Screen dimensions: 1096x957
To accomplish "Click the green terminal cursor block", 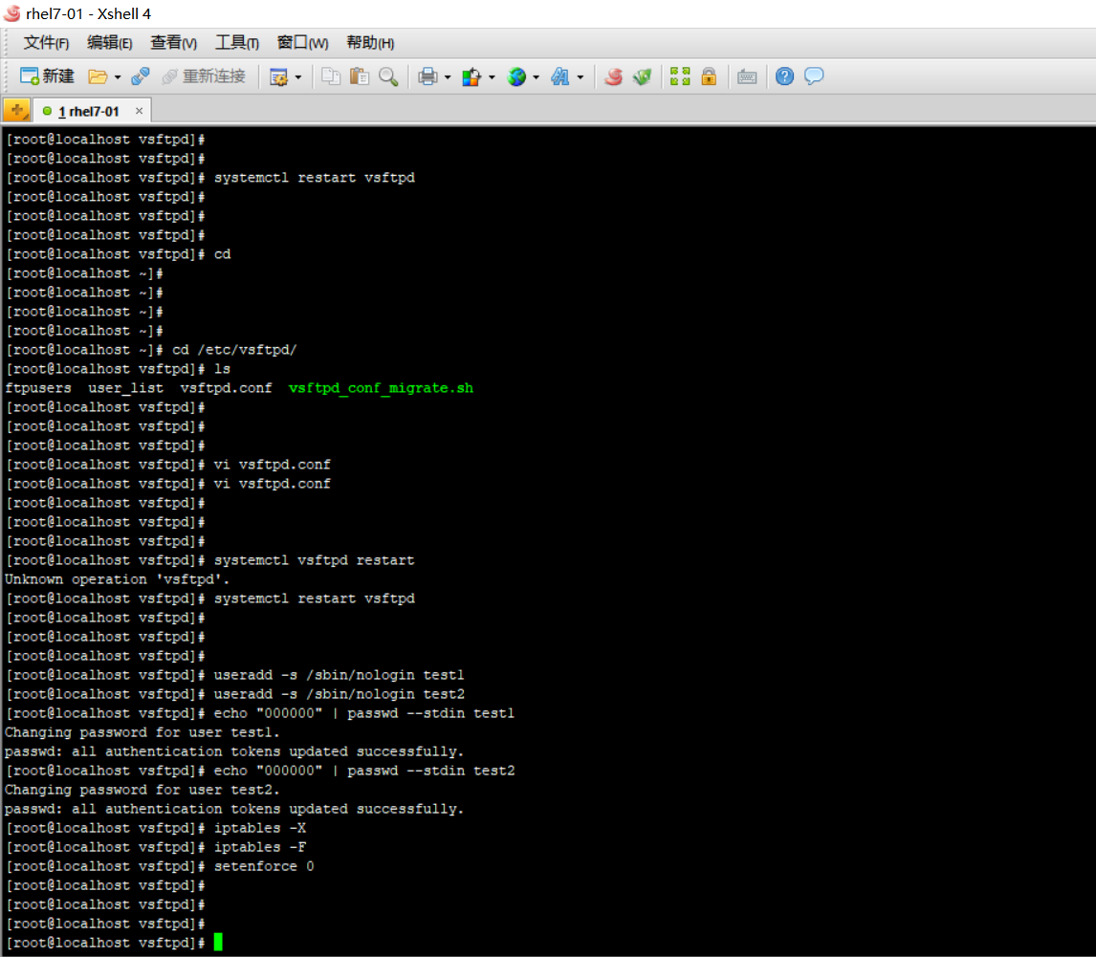I will pyautogui.click(x=218, y=943).
